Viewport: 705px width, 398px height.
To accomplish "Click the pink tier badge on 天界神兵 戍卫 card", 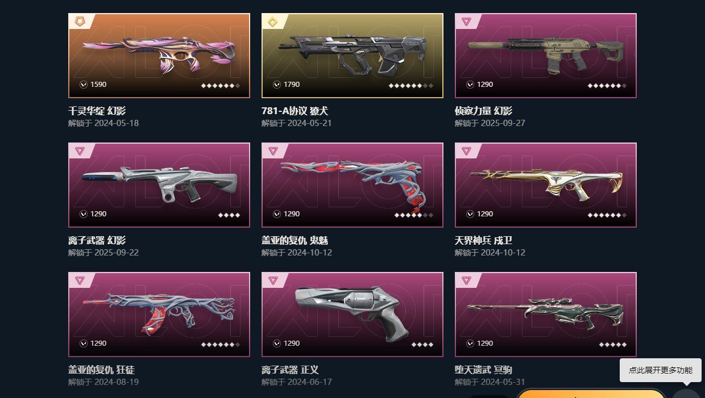I will [x=466, y=151].
